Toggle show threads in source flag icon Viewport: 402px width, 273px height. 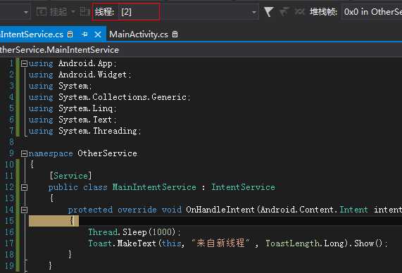268,12
